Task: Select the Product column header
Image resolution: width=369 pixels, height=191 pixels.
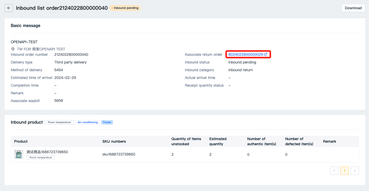Action: 21,141
